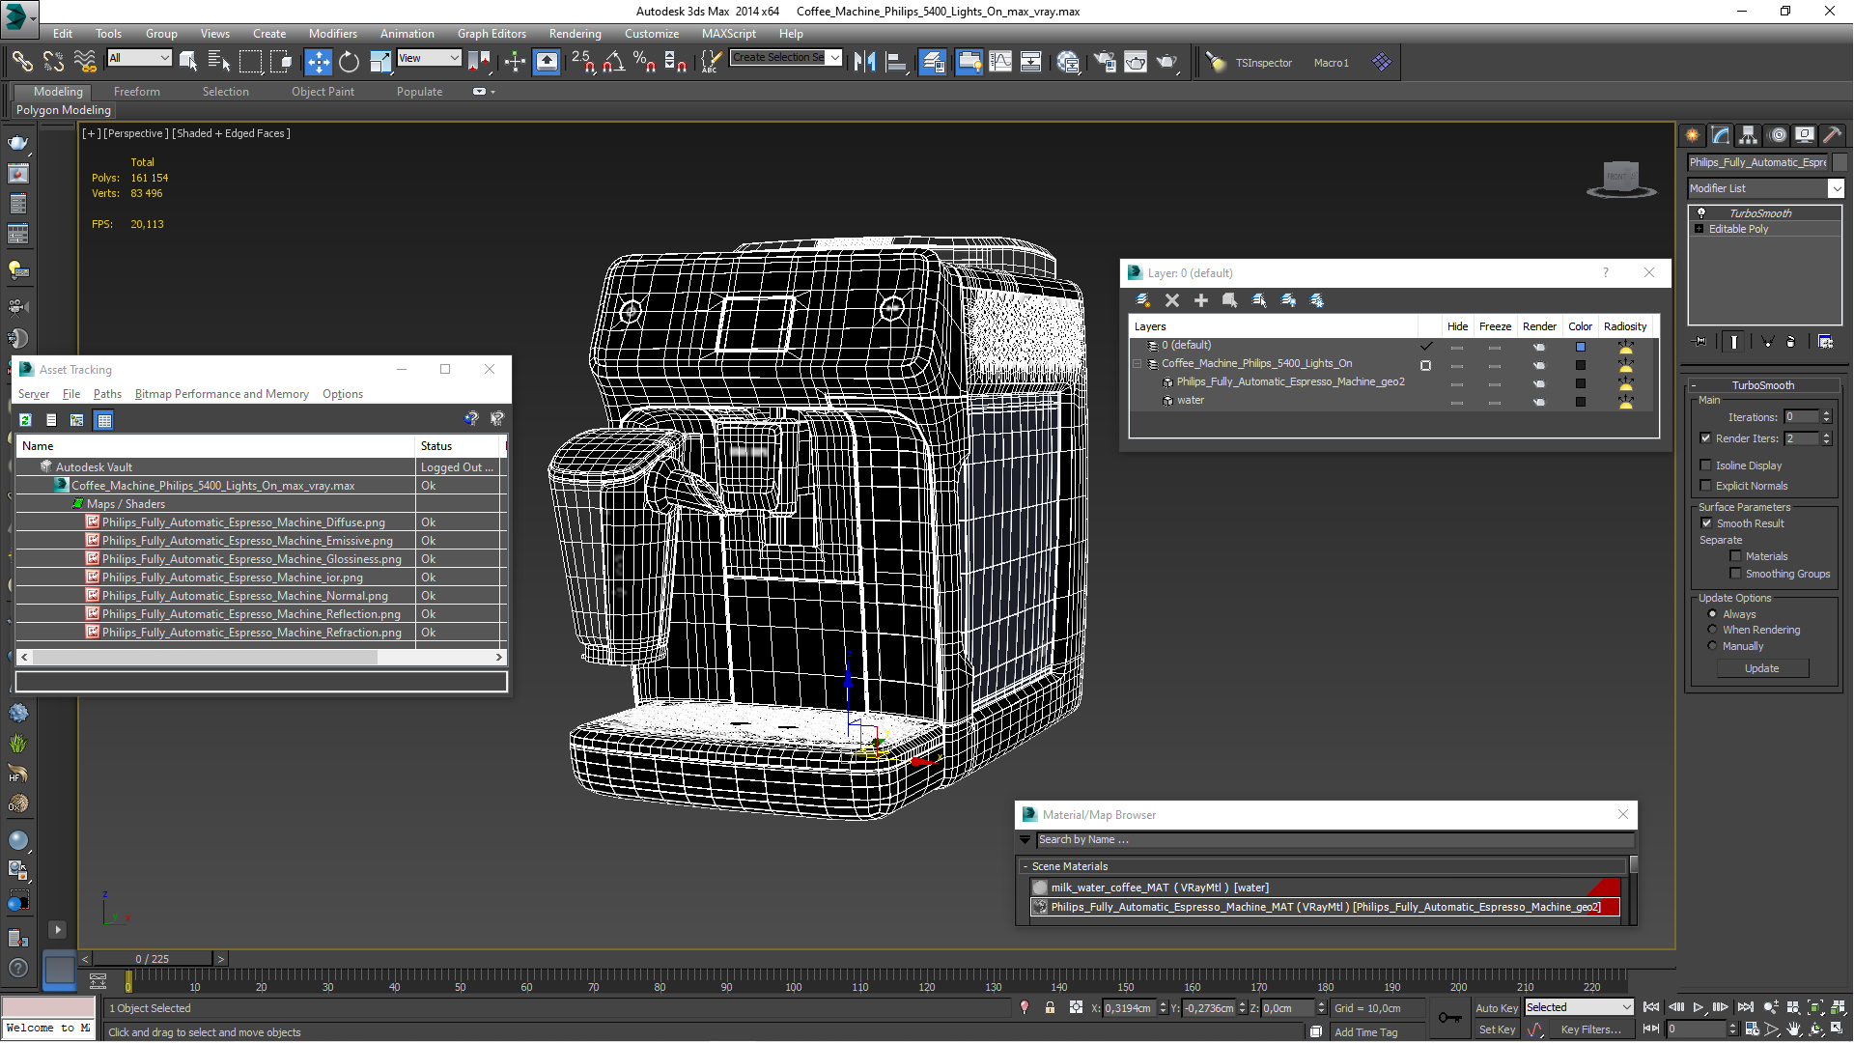The height and width of the screenshot is (1043, 1854).
Task: Click the Mirror tool icon
Action: [x=864, y=62]
